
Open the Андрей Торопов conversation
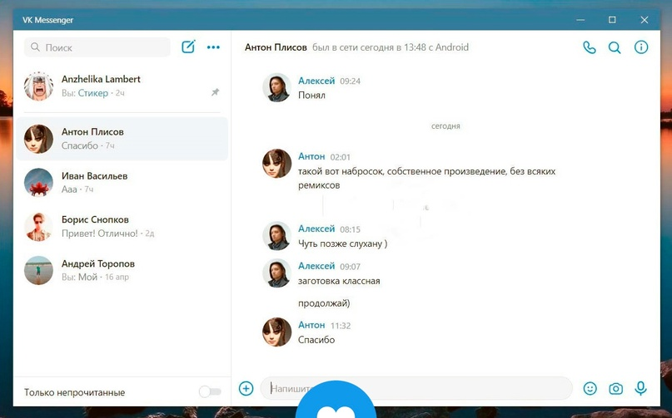122,270
